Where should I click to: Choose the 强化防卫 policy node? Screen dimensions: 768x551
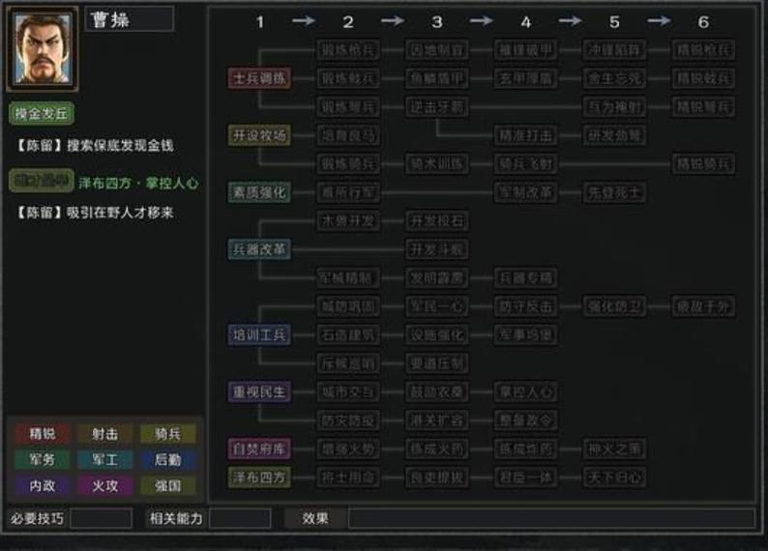tap(614, 306)
